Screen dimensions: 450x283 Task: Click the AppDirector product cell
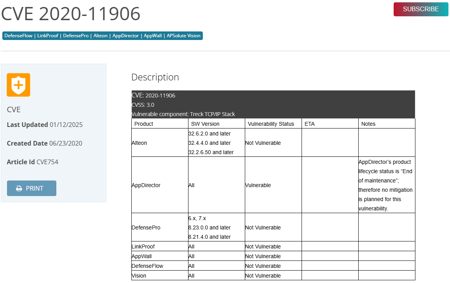[160, 185]
